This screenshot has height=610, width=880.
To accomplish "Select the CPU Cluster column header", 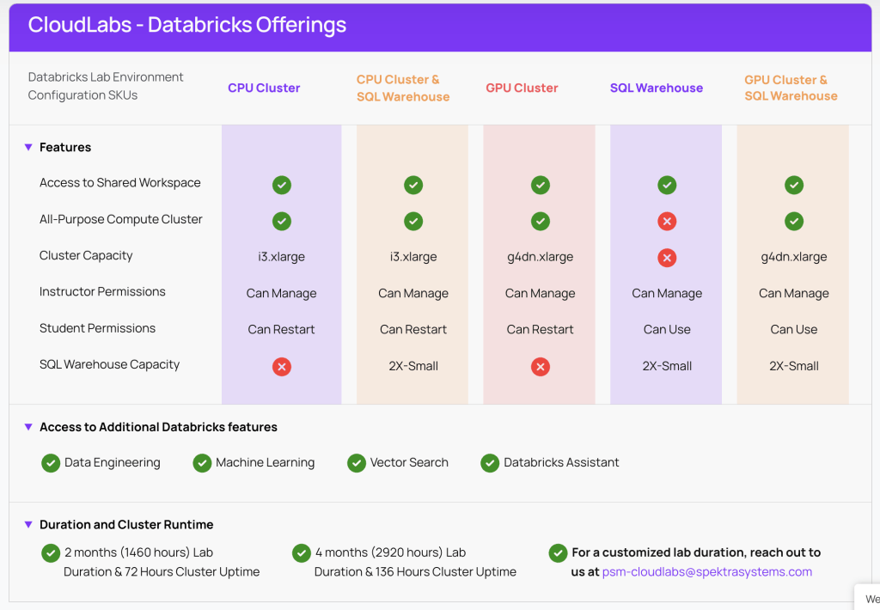I will (264, 88).
